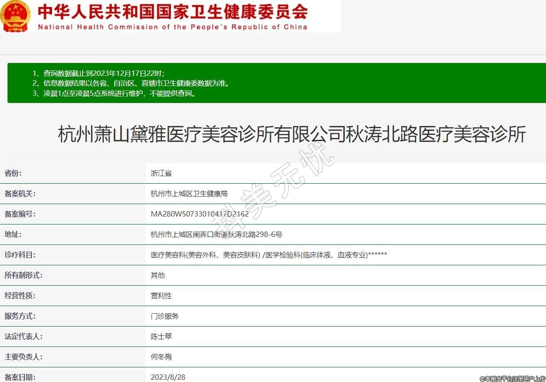This screenshot has height=382, width=546.
Task: Click the English National Health Commission subtitle
Action: (x=172, y=27)
